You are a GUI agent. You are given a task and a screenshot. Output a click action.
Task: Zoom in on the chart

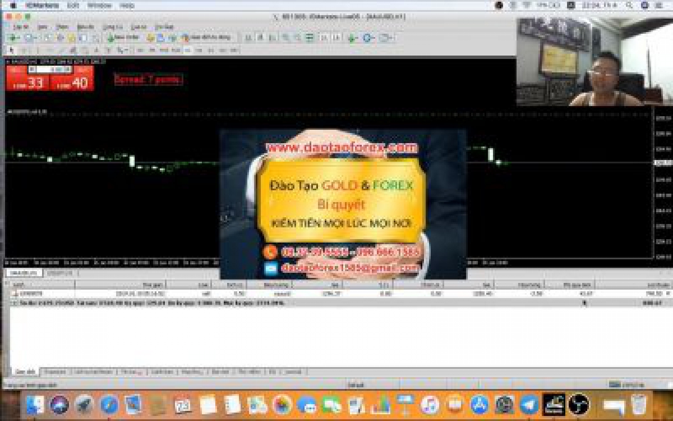click(x=285, y=38)
